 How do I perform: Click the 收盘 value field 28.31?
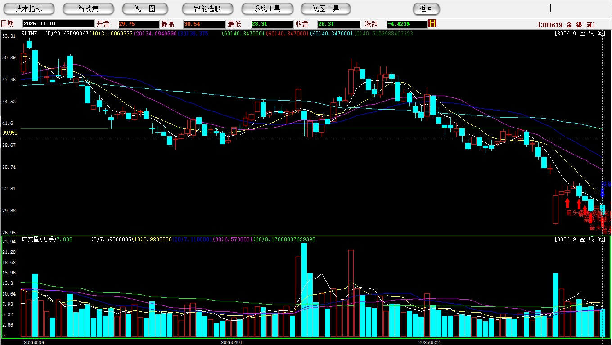tap(339, 24)
